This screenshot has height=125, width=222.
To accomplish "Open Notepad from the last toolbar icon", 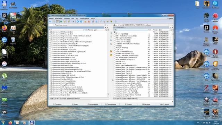I will point(116,22).
